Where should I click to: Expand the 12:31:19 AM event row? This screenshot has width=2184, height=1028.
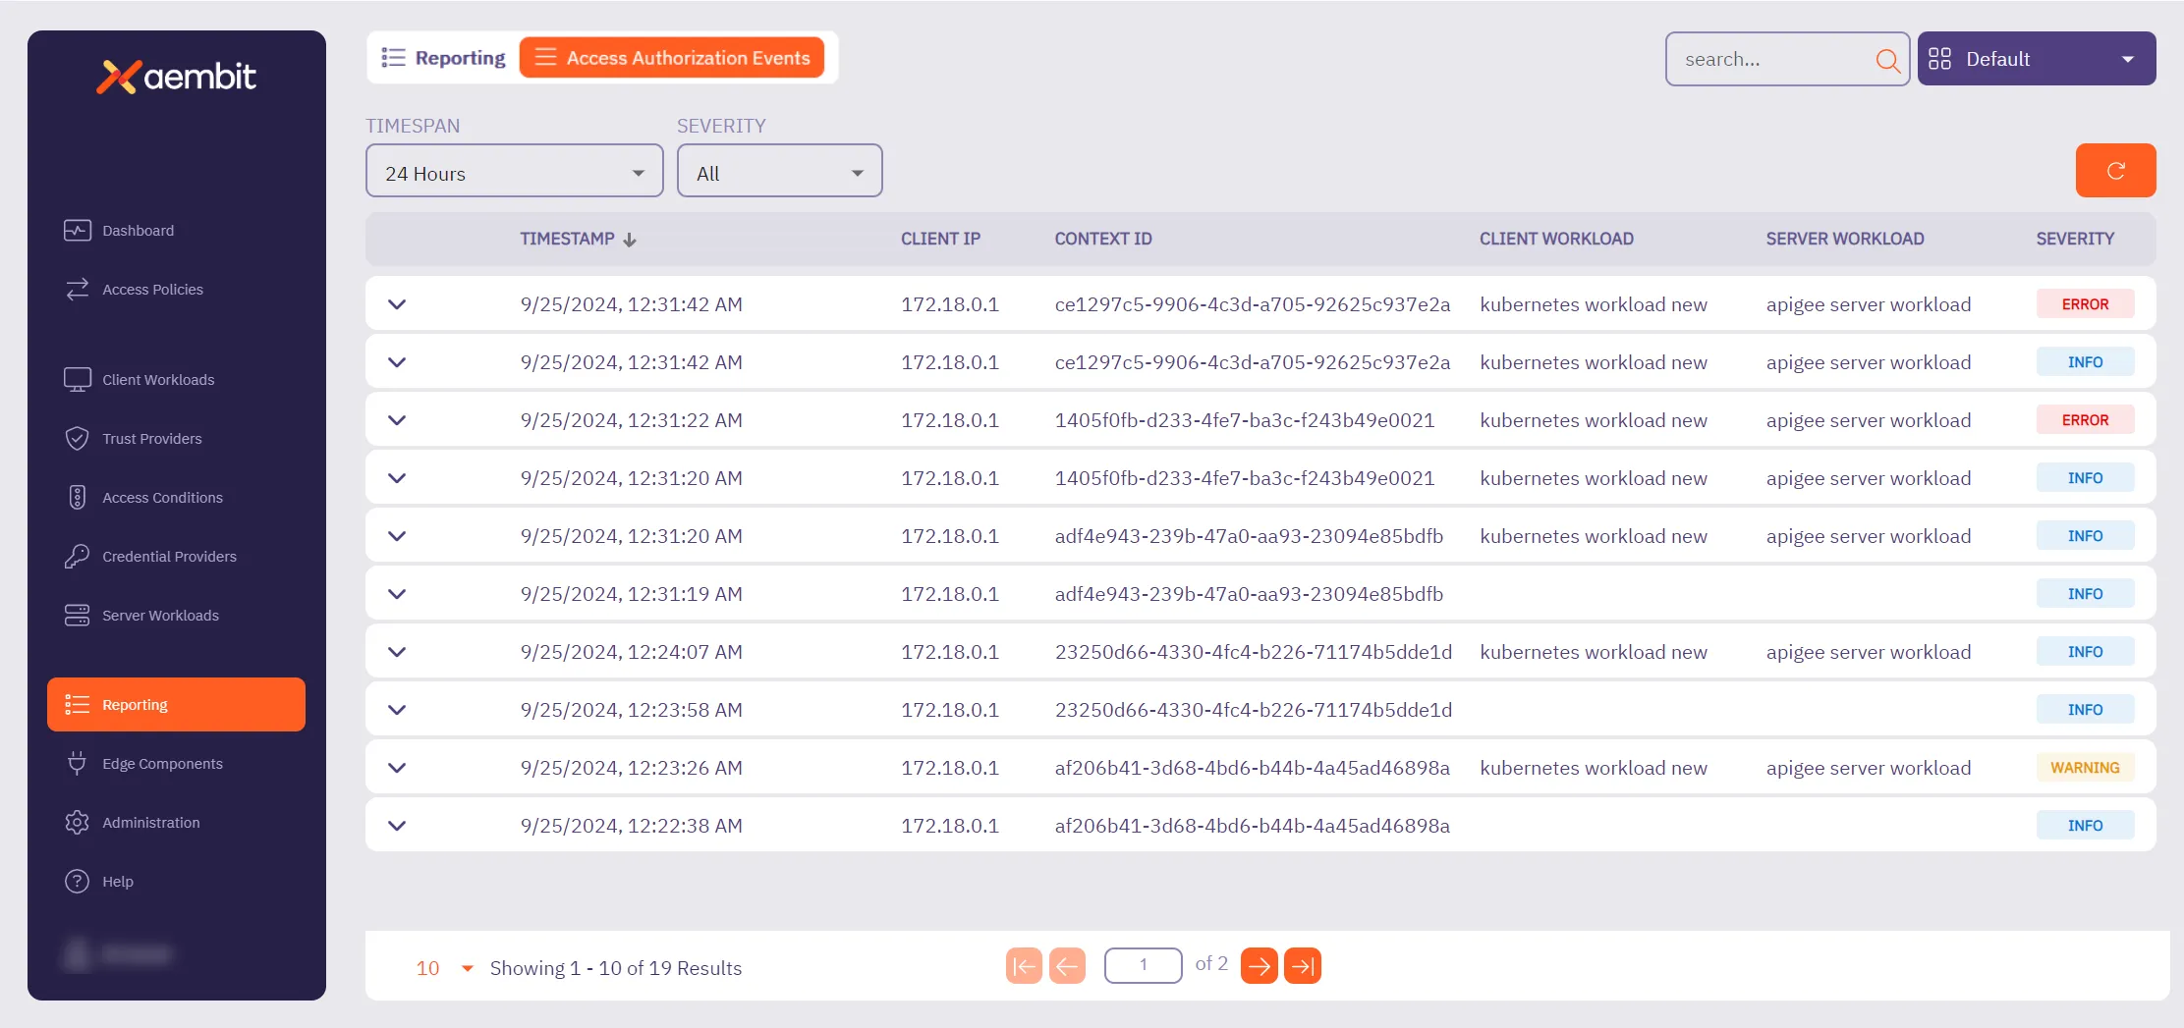[397, 594]
